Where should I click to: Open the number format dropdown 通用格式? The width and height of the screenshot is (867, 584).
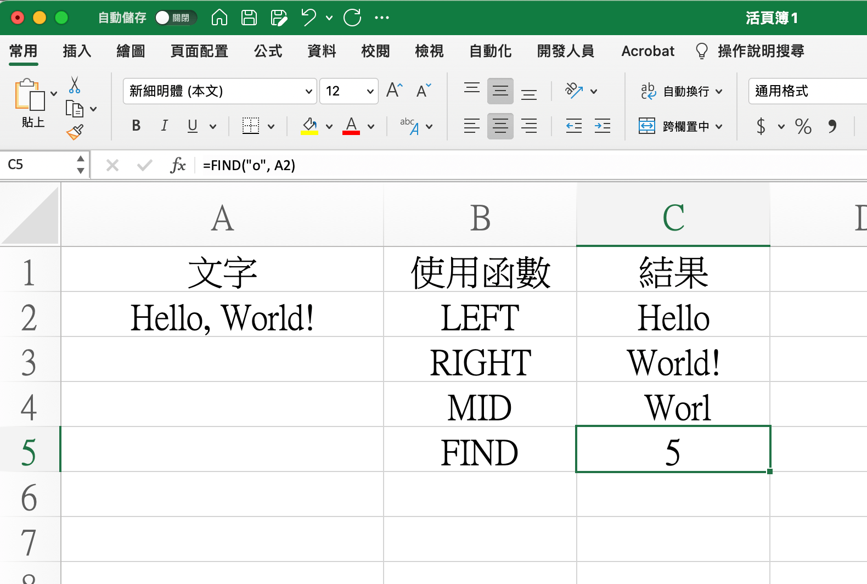807,91
